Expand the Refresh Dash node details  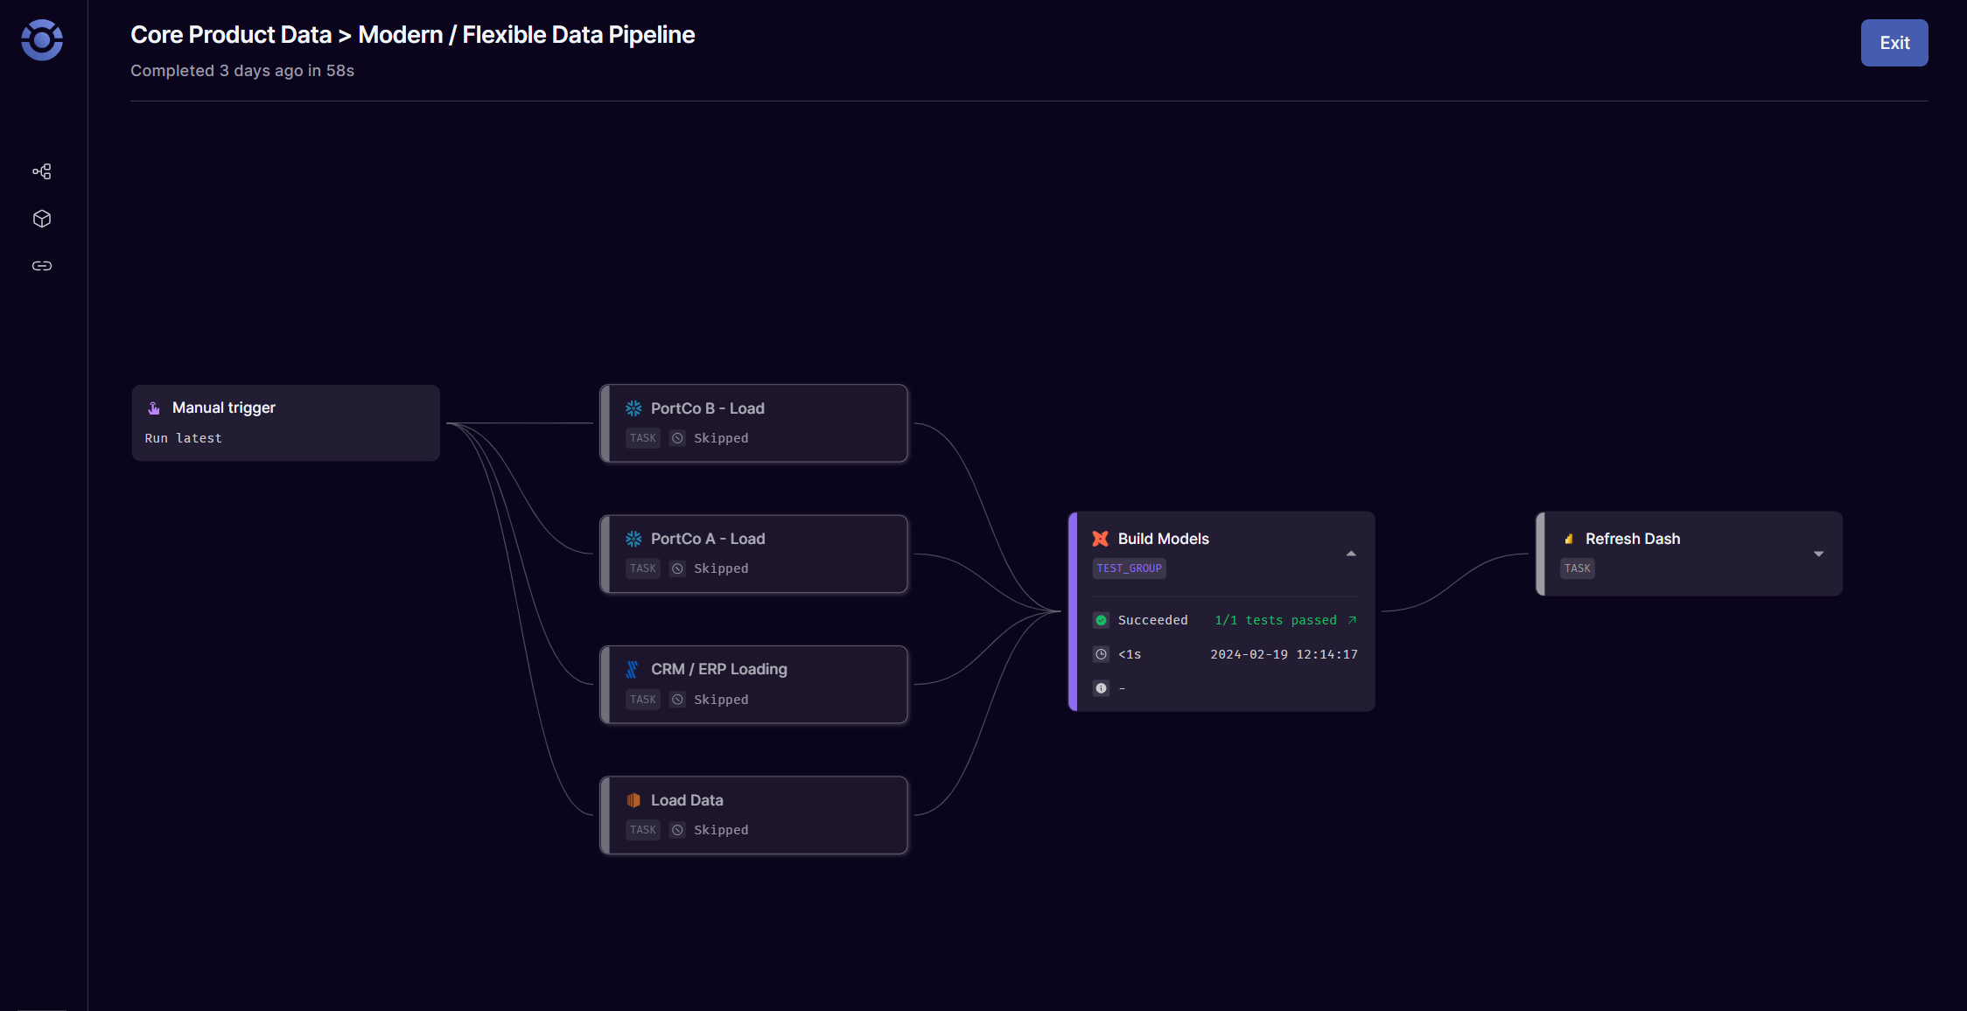(x=1818, y=554)
